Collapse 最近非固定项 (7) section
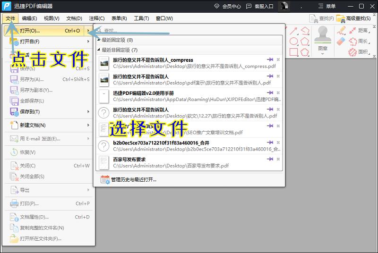The height and width of the screenshot is (253, 378). coord(99,50)
